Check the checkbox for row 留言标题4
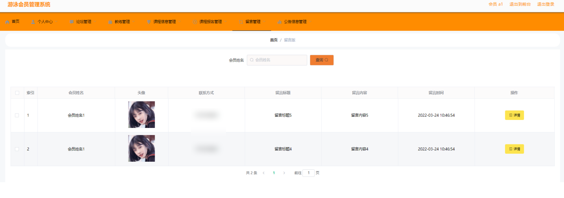This screenshot has height=198, width=564. [x=17, y=149]
